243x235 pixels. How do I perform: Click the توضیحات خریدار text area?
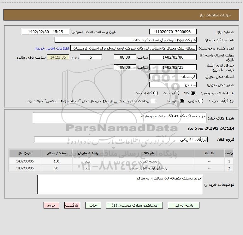click(x=120, y=185)
